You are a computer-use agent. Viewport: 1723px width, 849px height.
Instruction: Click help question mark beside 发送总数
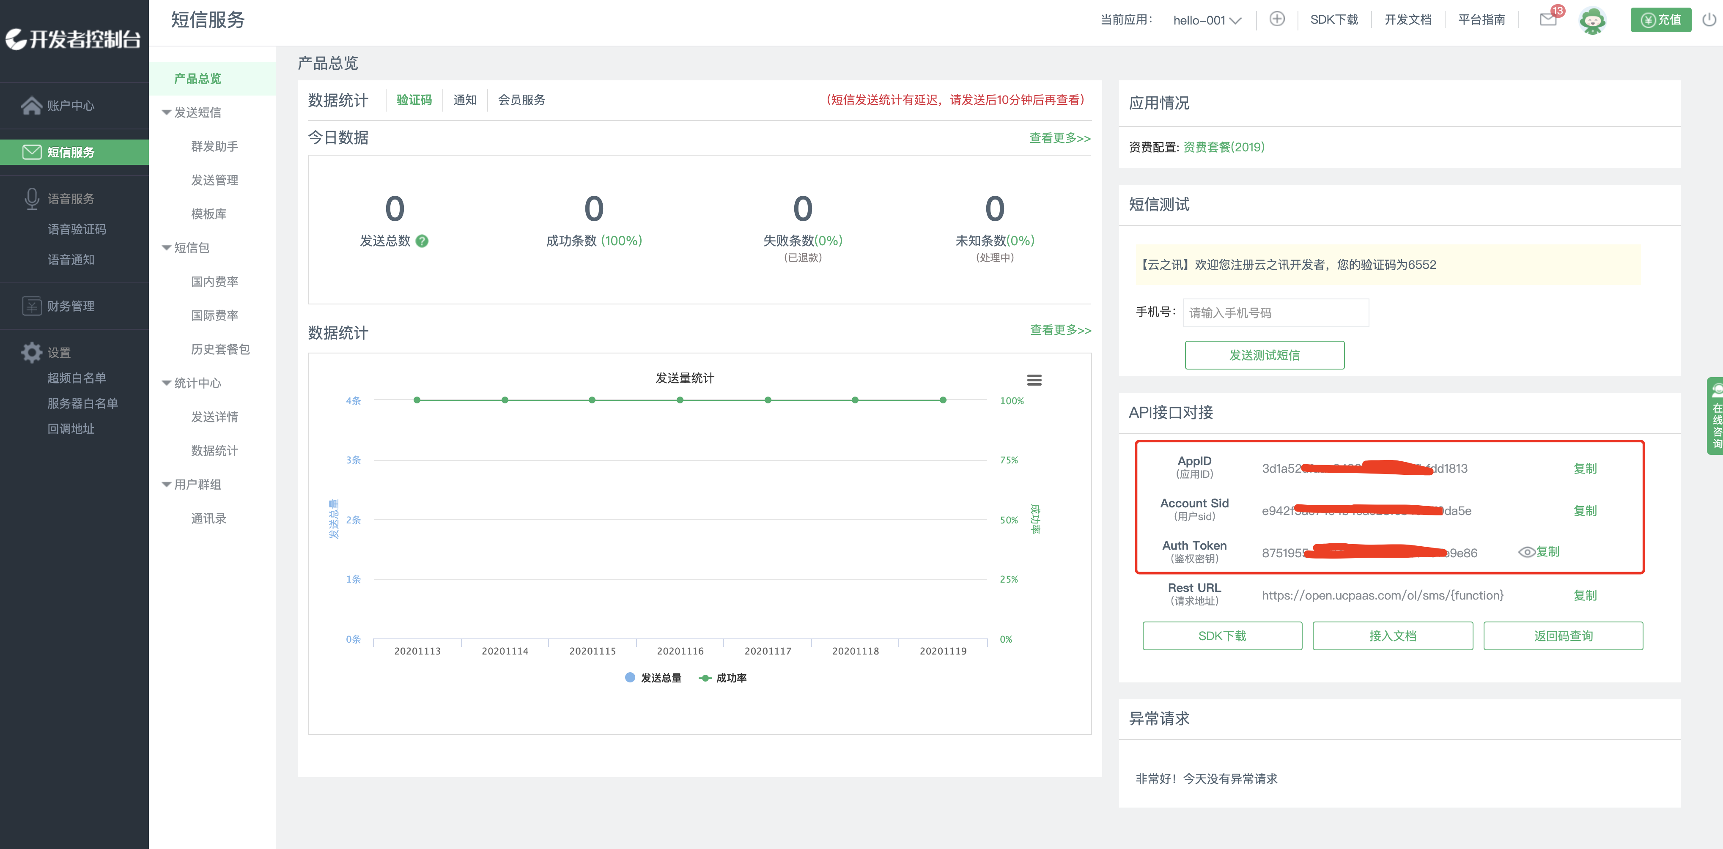[422, 241]
